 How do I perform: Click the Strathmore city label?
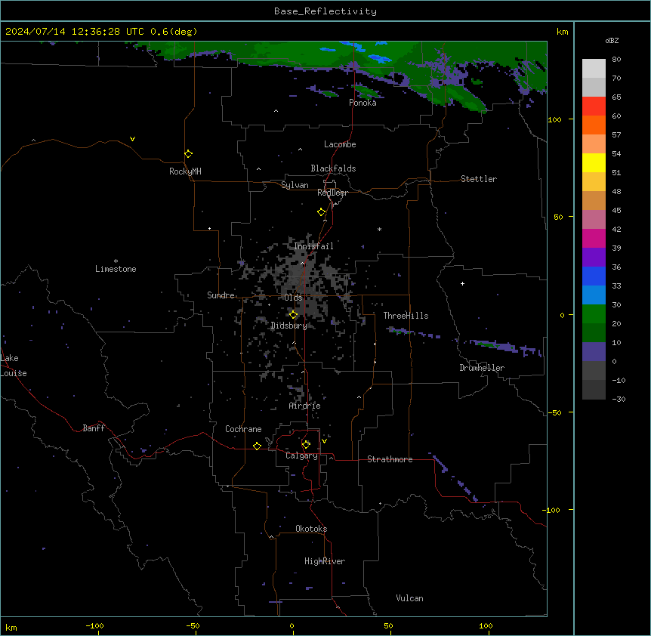click(390, 459)
